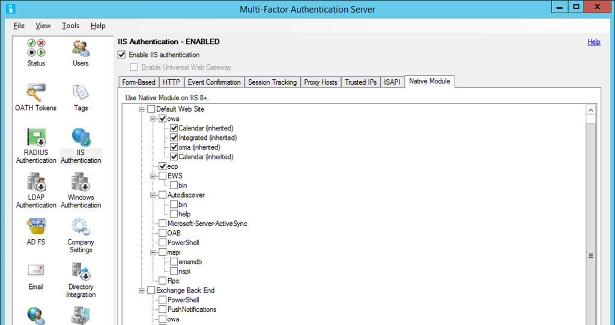Switch to the HTTP tab

(171, 82)
